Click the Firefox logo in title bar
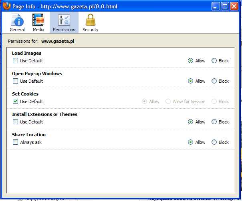Viewport: 242px width, 201px height. pos(6,6)
